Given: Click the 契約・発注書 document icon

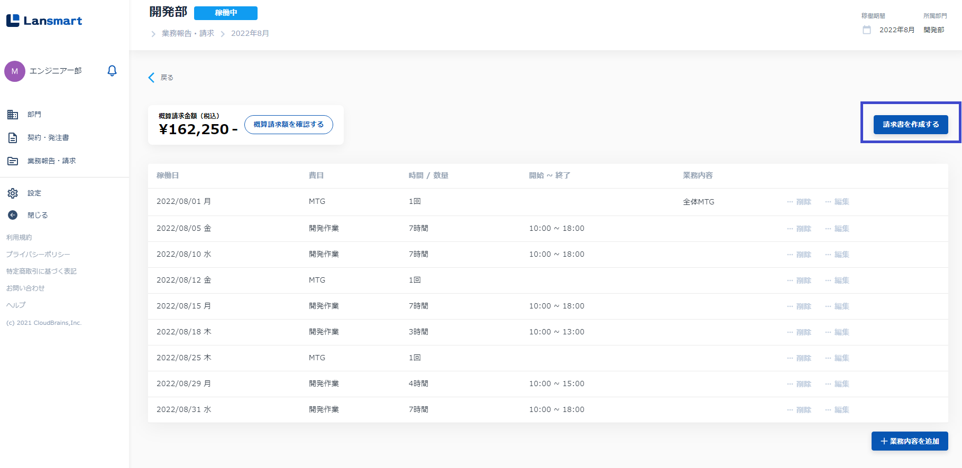Looking at the screenshot, I should [13, 138].
